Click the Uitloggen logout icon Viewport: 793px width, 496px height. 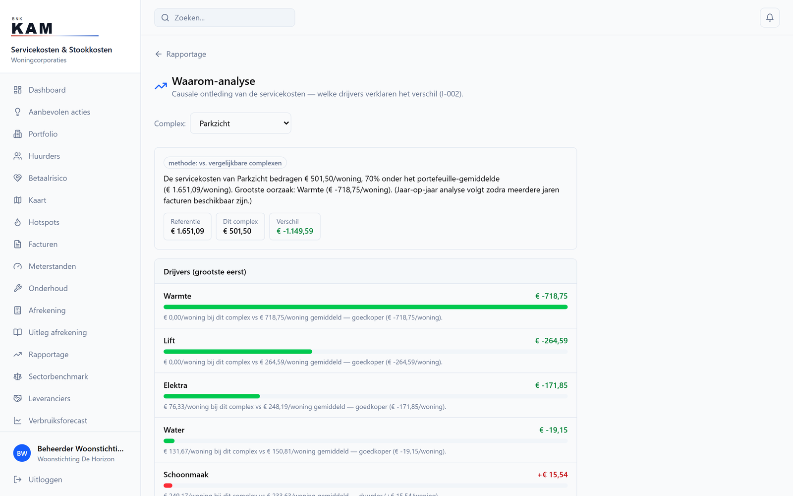(x=18, y=480)
